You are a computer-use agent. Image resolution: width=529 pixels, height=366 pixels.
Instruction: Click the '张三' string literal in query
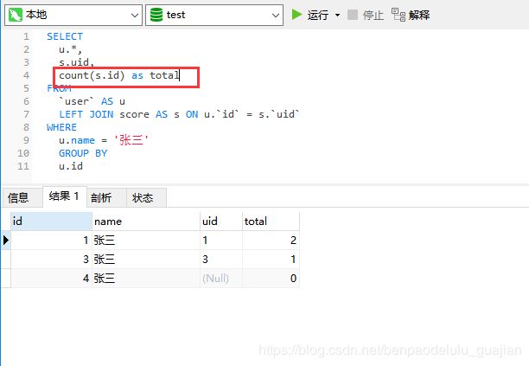tap(131, 140)
